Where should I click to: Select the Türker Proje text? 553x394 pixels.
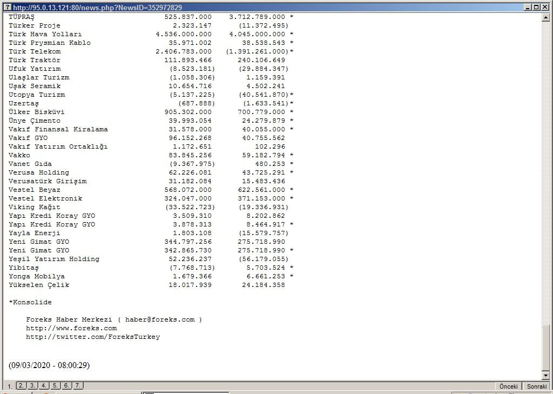point(35,25)
